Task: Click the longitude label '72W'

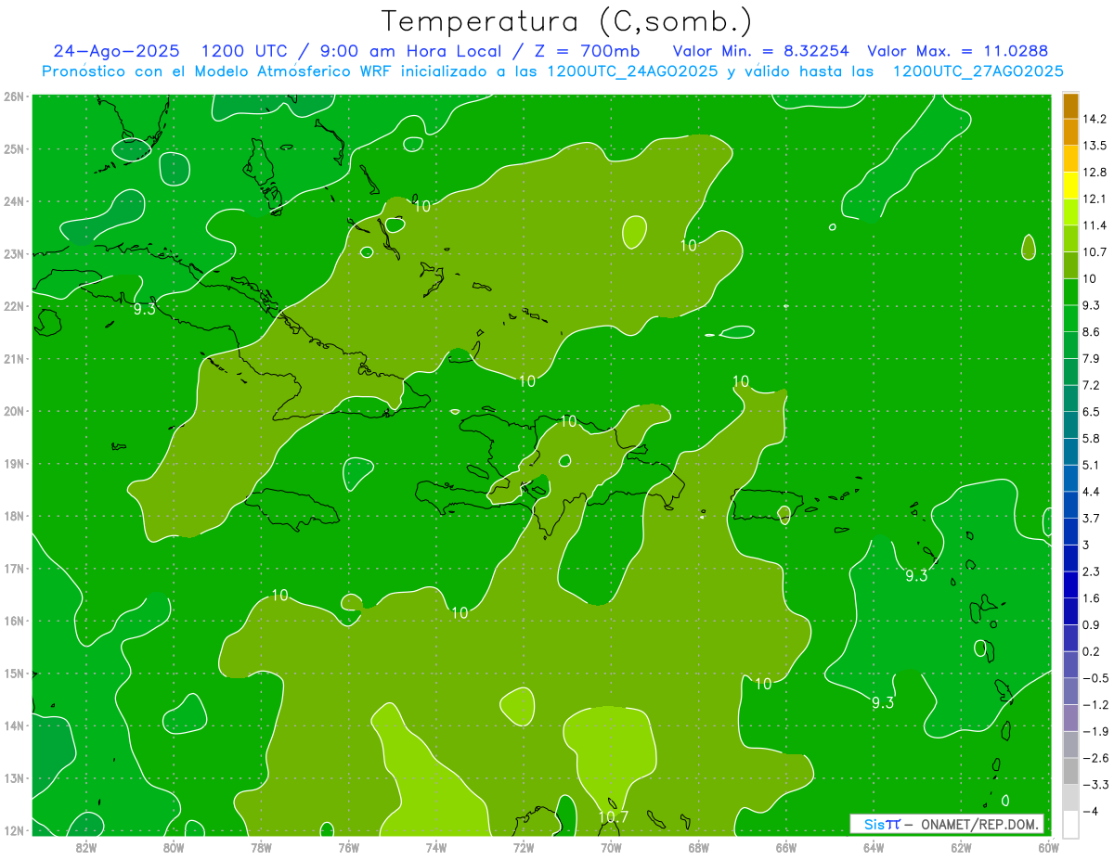Action: click(523, 847)
